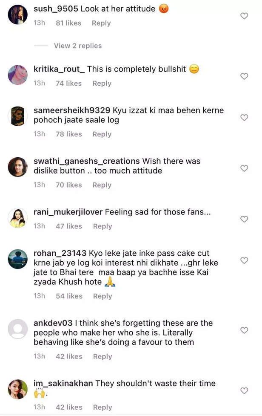Tap the heart beside swathi_ganeshs_creations' comment
The width and height of the screenshot is (262, 416).
[244, 168]
